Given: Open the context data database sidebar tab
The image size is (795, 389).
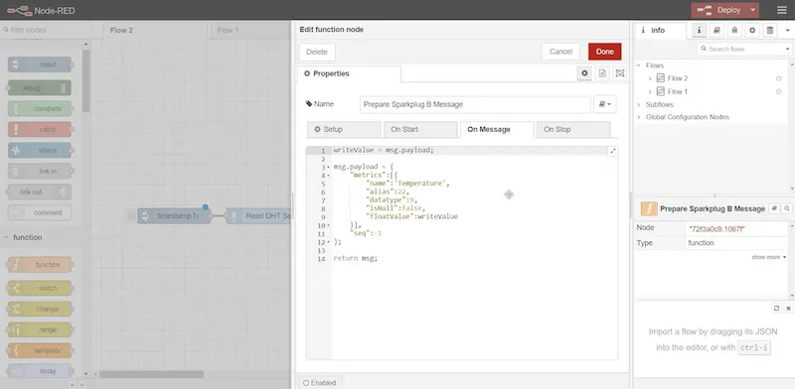Looking at the screenshot, I should click(x=770, y=31).
